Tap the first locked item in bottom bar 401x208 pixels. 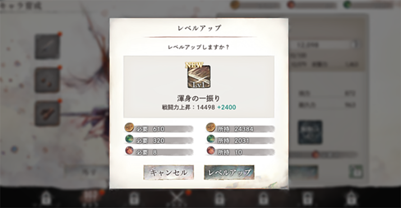point(46,199)
